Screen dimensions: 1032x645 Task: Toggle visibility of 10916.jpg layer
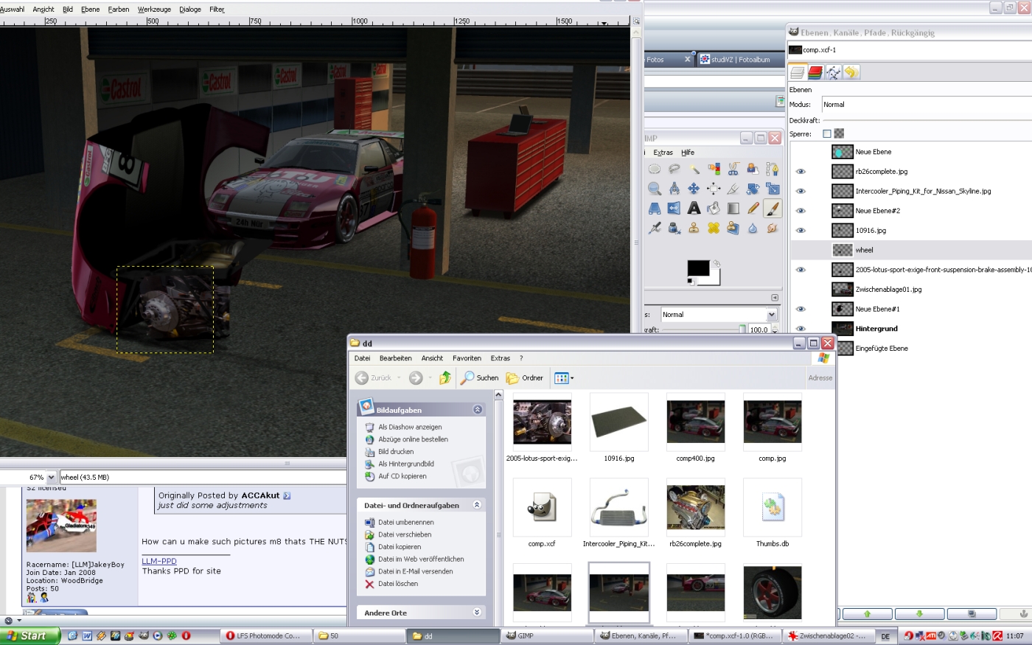[x=801, y=231]
